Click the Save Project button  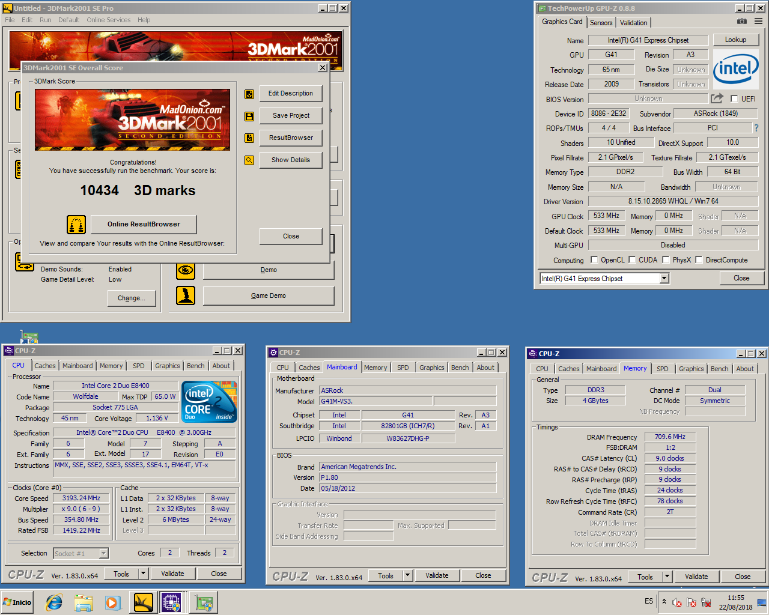coord(291,115)
